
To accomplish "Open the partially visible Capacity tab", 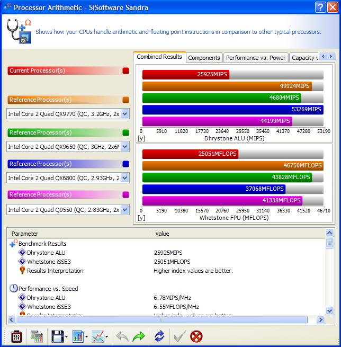I will (x=304, y=58).
